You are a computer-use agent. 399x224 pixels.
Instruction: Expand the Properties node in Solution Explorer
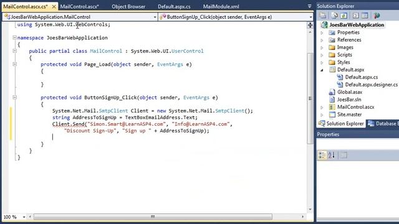tap(322, 33)
